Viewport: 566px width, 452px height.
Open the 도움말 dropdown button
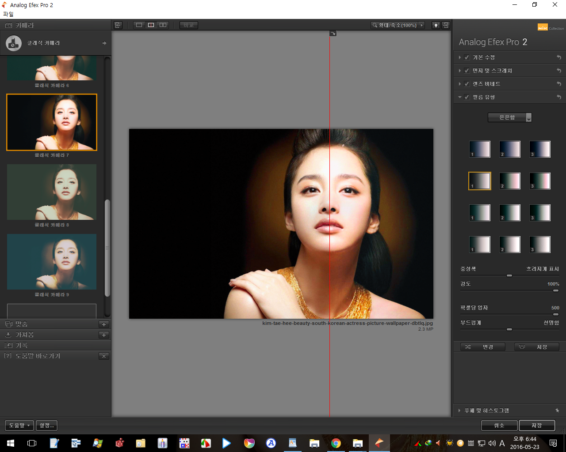pos(19,426)
